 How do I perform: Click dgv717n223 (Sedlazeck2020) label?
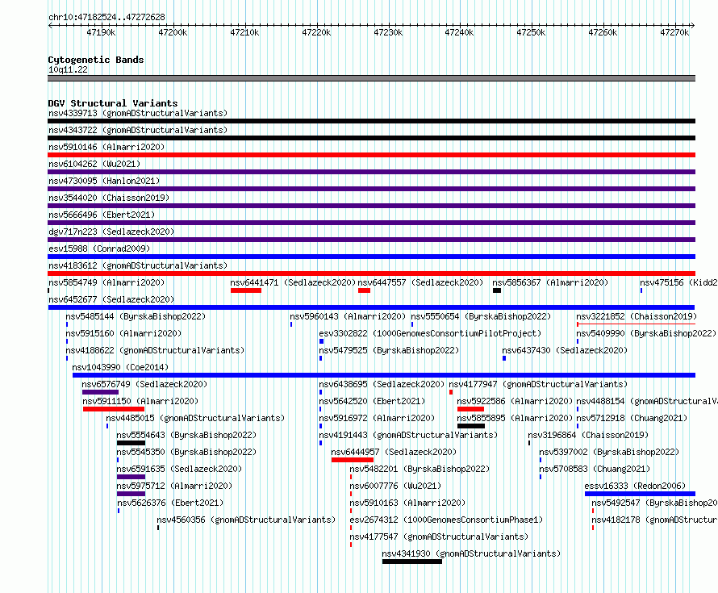111,232
